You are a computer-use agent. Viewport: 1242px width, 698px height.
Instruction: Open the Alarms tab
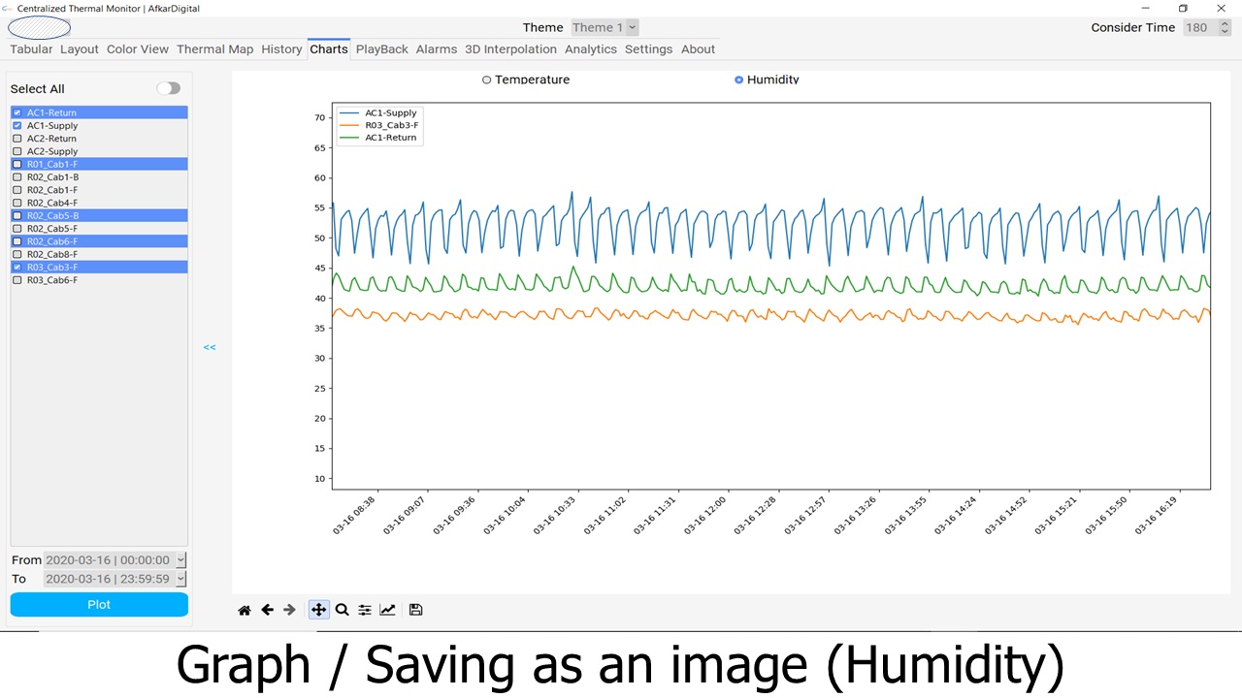click(x=436, y=49)
